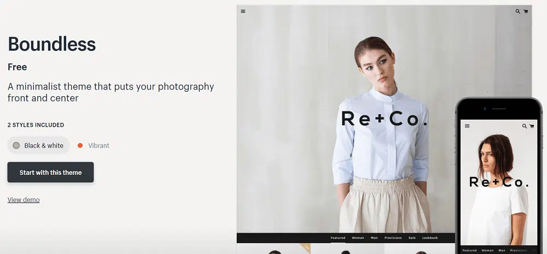Open the View demo link
The width and height of the screenshot is (547, 254).
24,200
